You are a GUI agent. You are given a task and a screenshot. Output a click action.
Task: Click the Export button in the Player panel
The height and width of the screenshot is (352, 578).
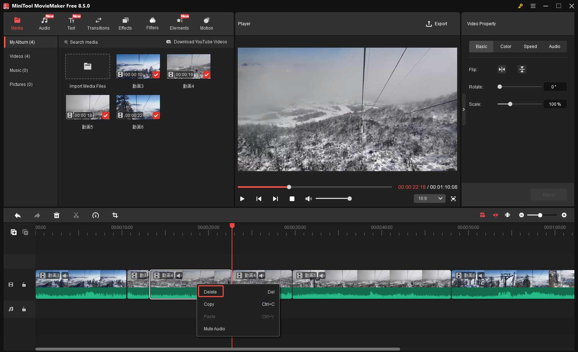tap(437, 23)
